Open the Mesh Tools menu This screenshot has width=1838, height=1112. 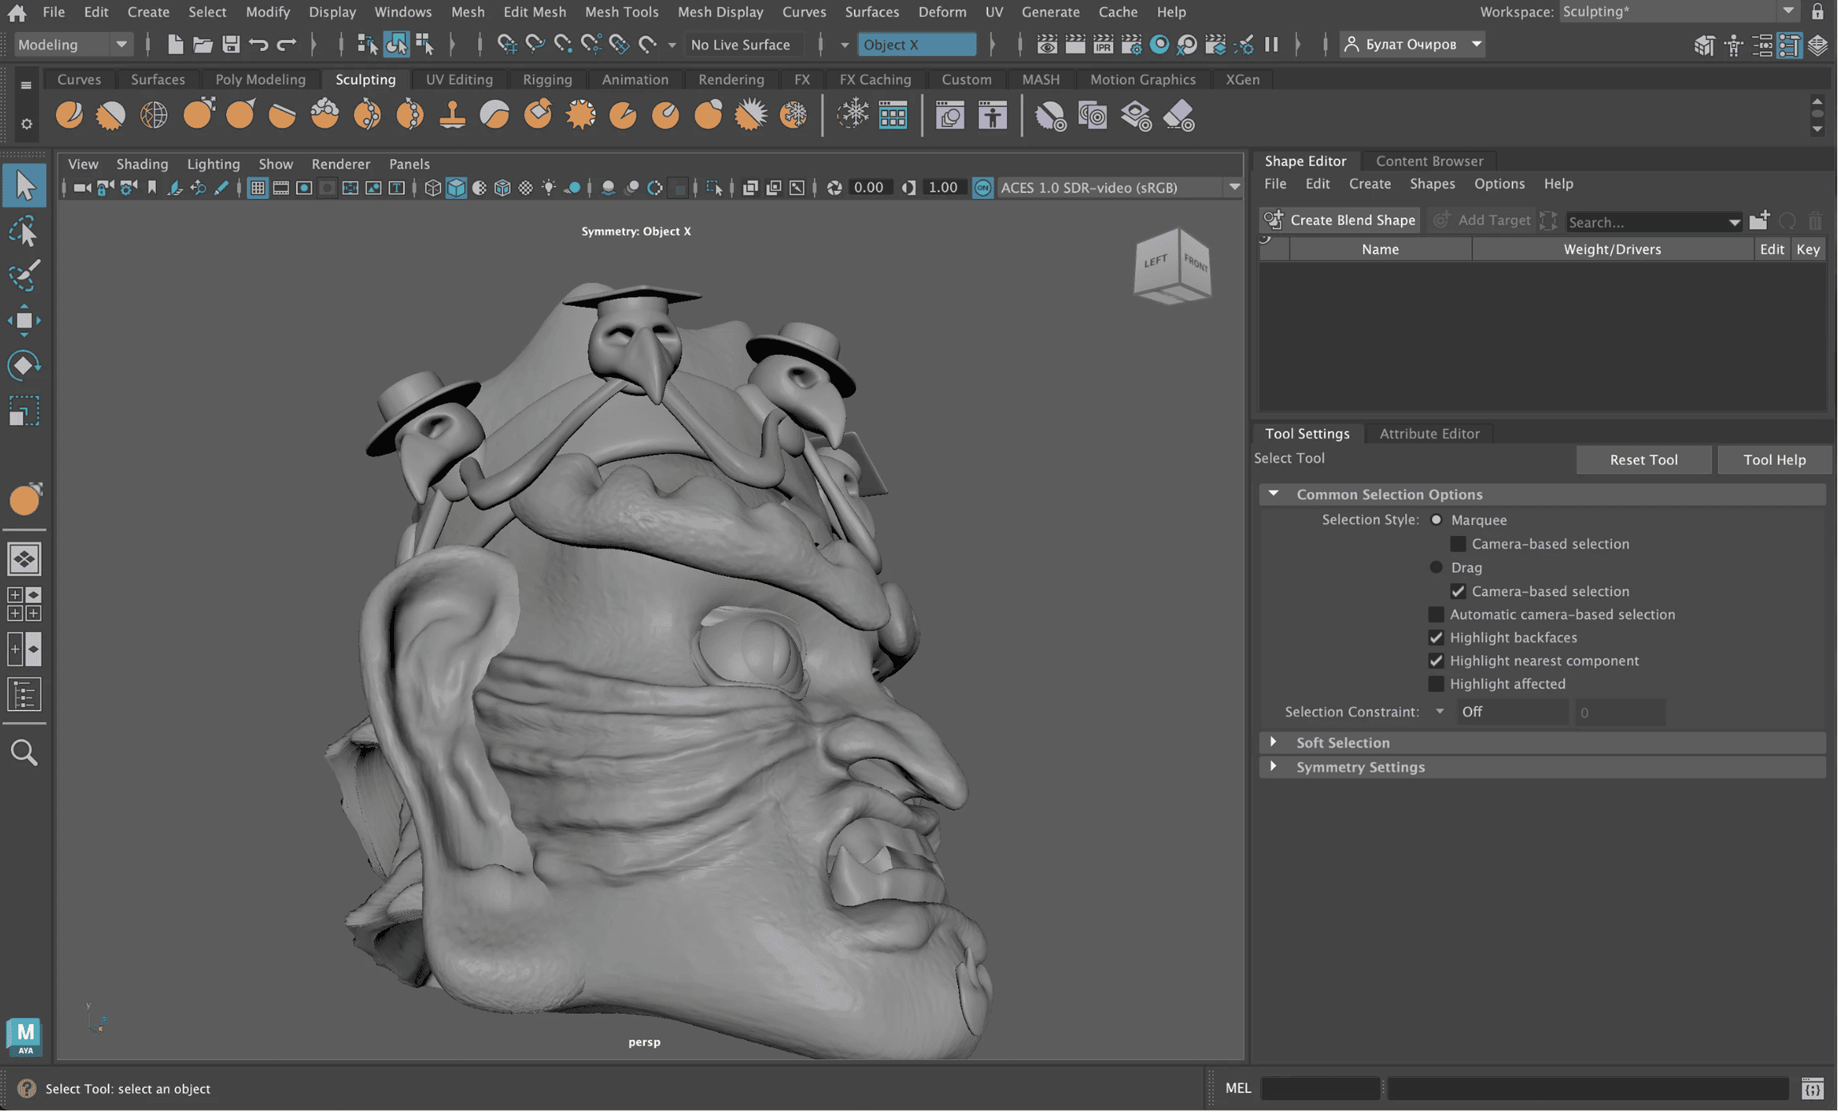tap(621, 12)
